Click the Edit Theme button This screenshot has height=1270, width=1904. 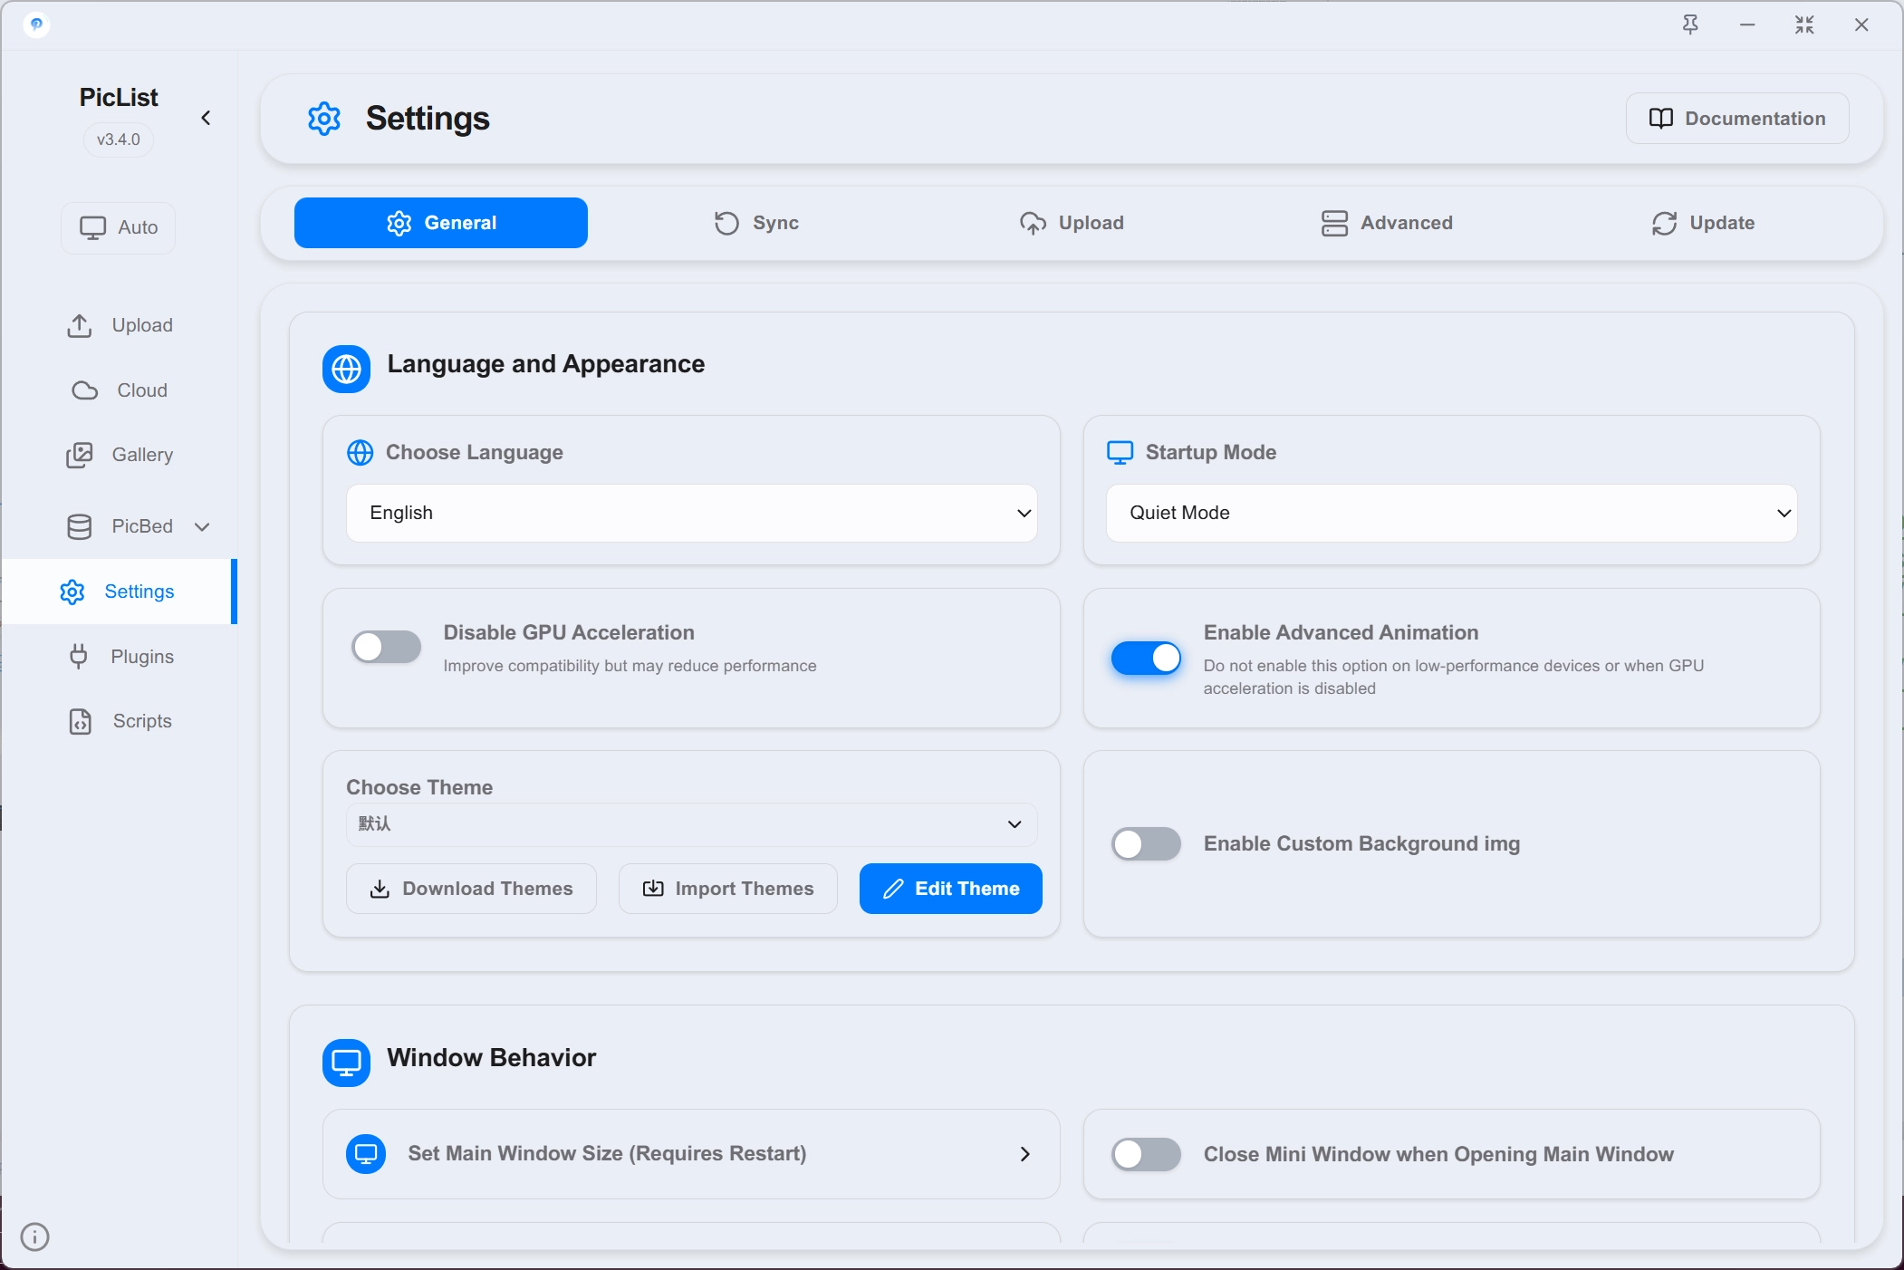pos(950,889)
